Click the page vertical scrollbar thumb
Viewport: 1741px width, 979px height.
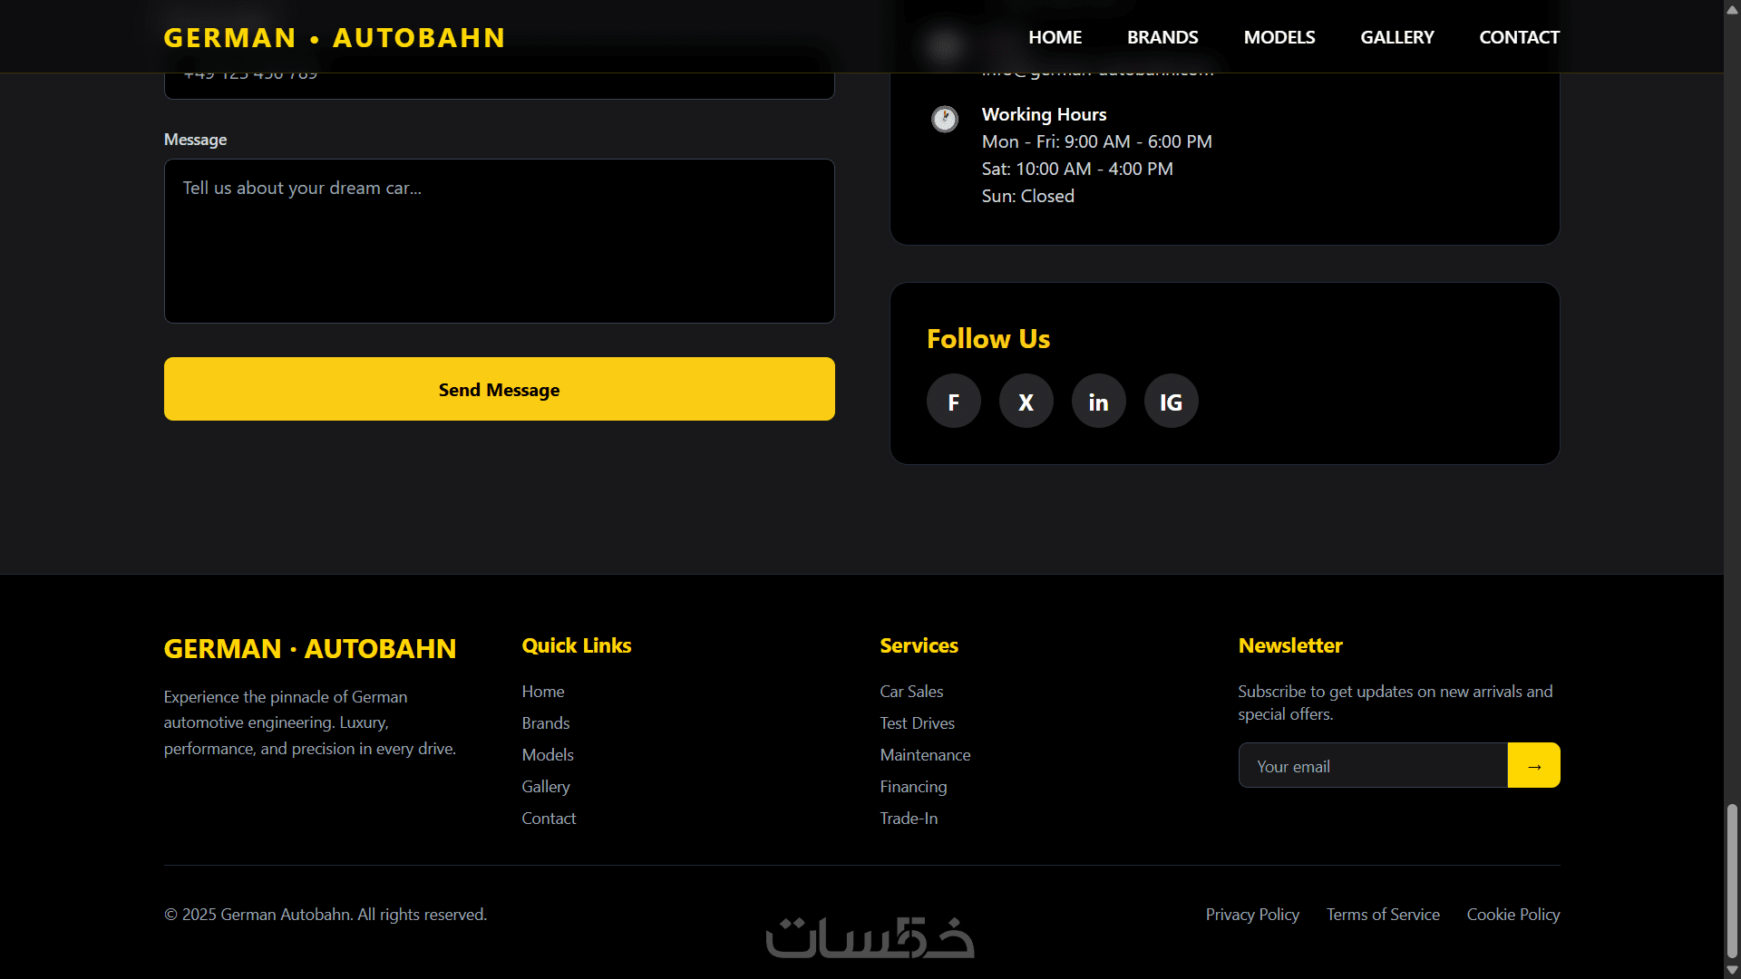1732,879
